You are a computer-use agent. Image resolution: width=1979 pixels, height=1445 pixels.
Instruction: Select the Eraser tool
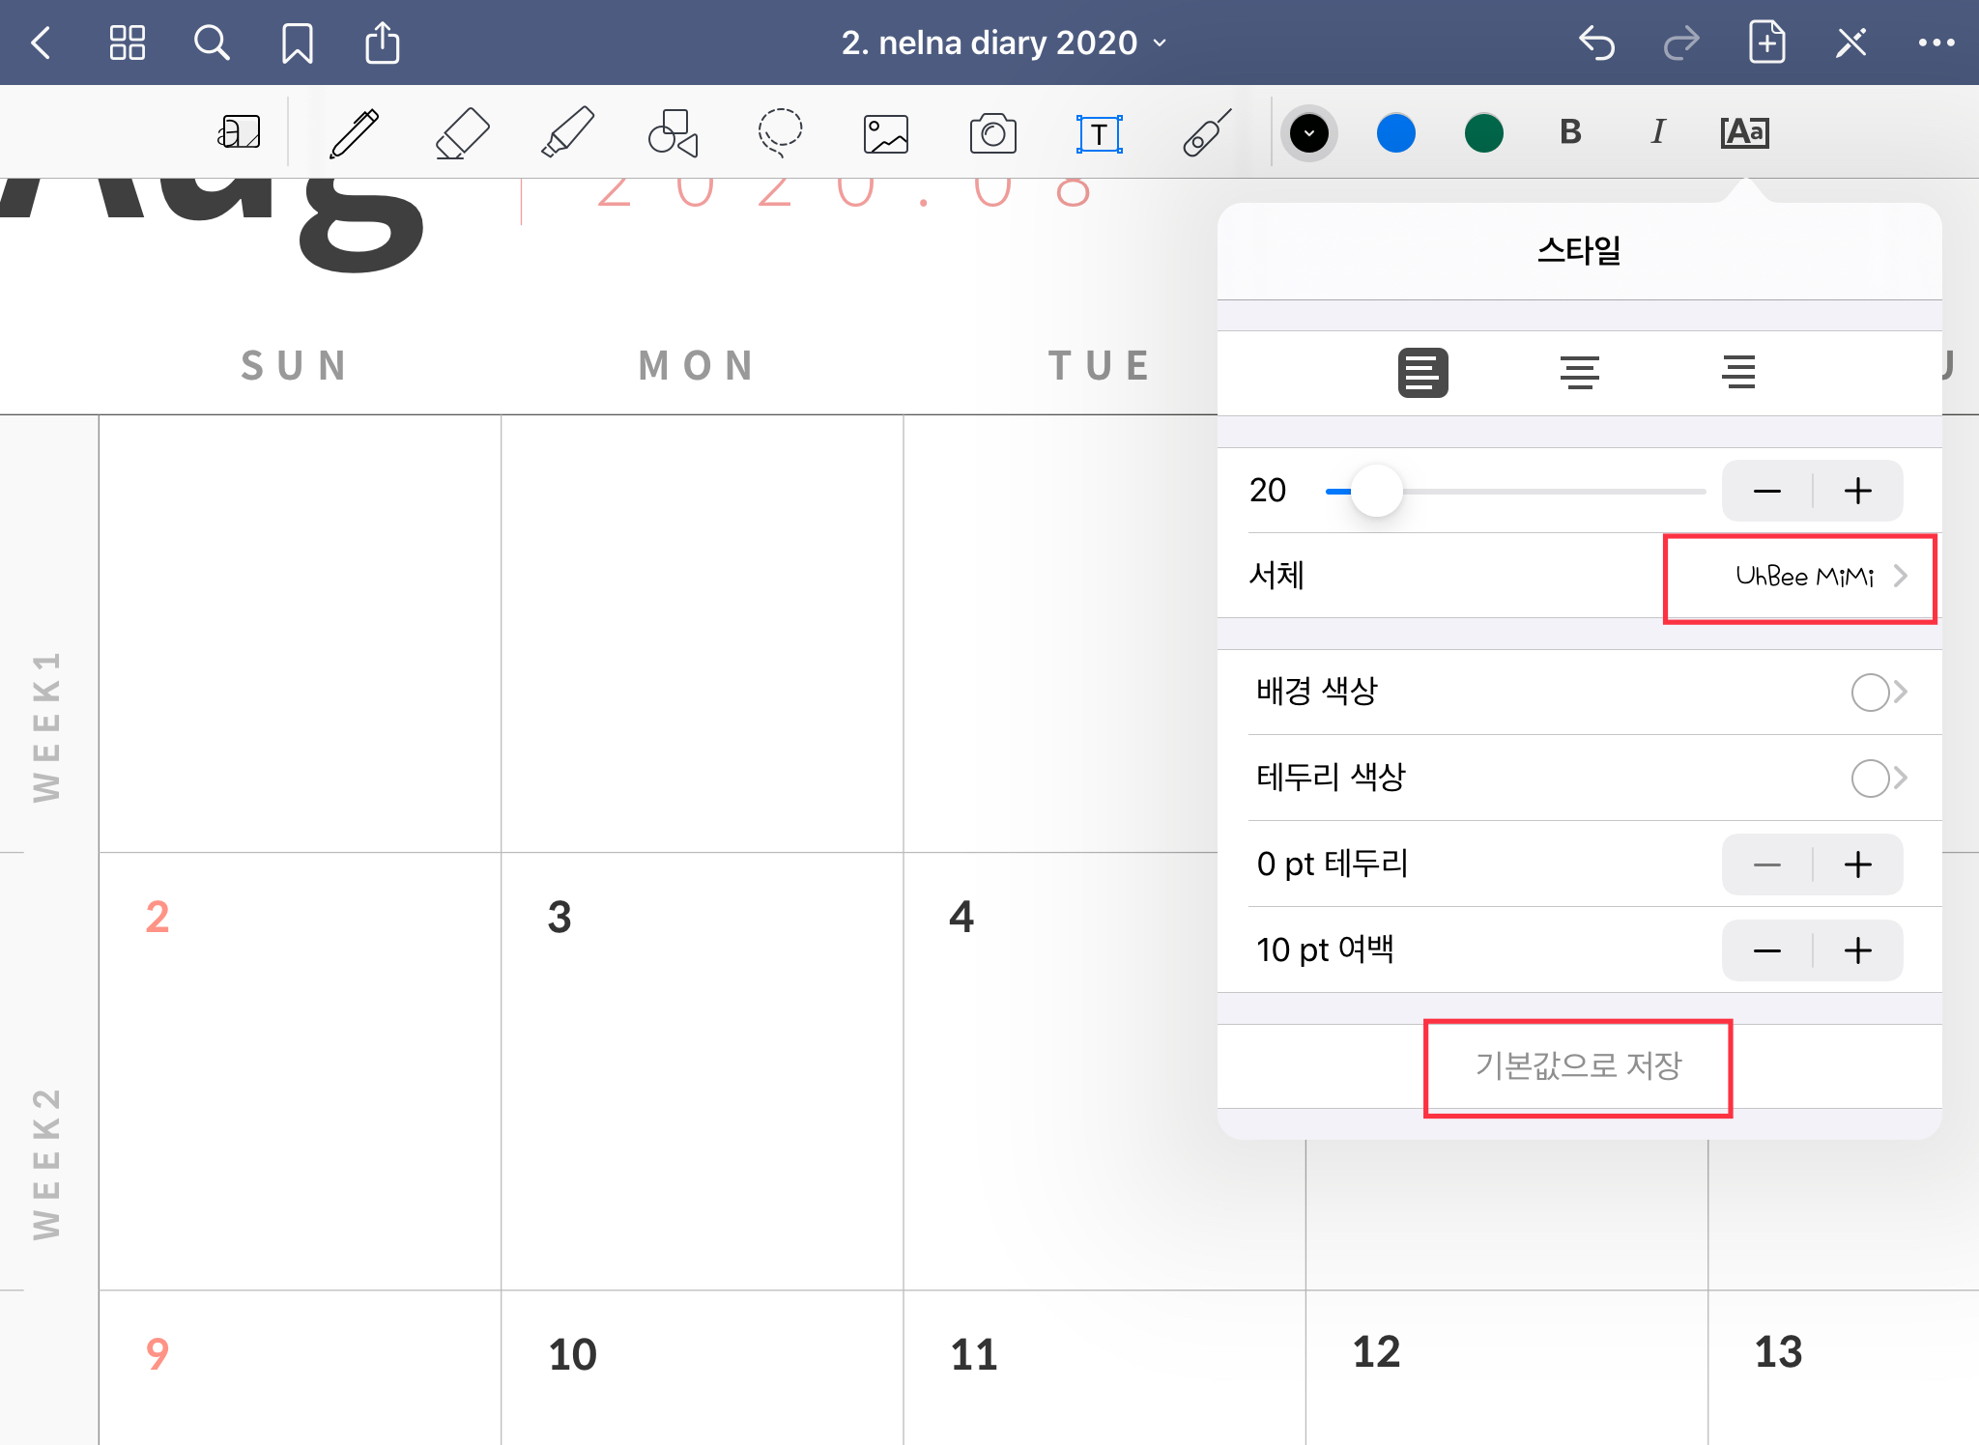click(462, 133)
